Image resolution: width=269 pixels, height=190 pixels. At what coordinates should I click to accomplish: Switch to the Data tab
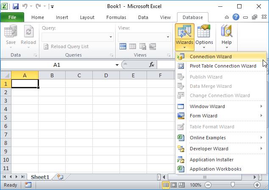(143, 17)
